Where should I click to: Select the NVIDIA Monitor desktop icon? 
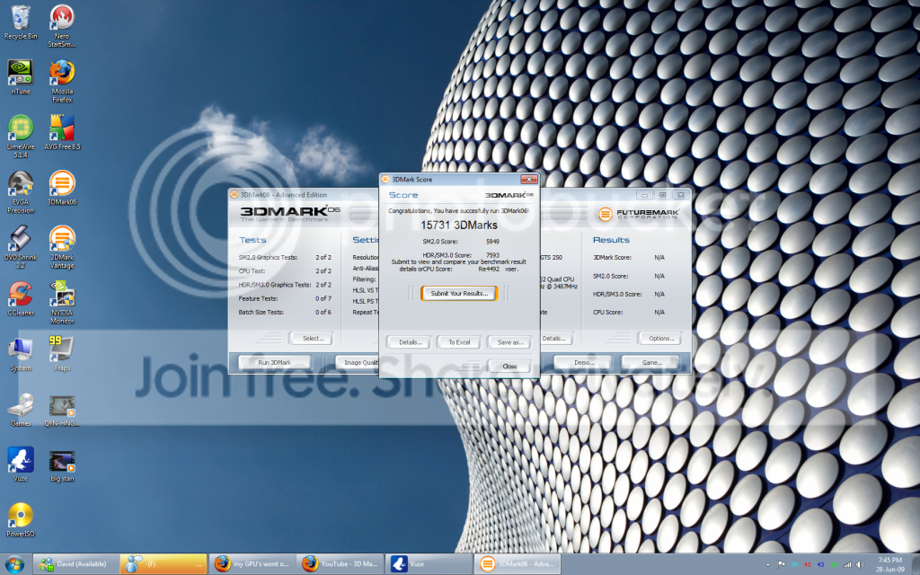(61, 296)
